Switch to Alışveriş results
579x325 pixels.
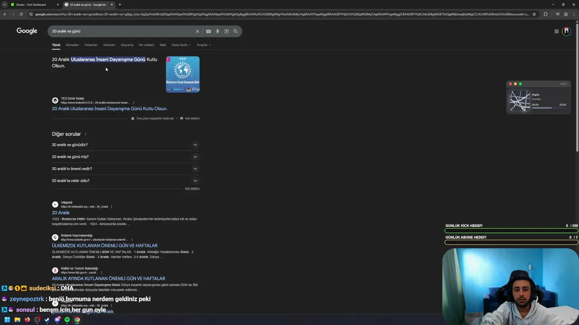point(127,45)
